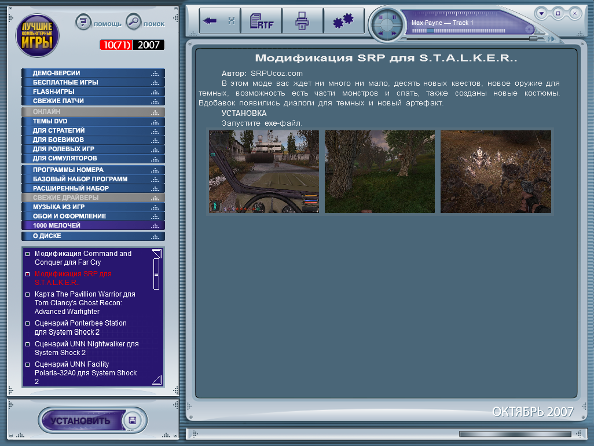Maximize the window with the square button
The image size is (594, 446).
558,14
